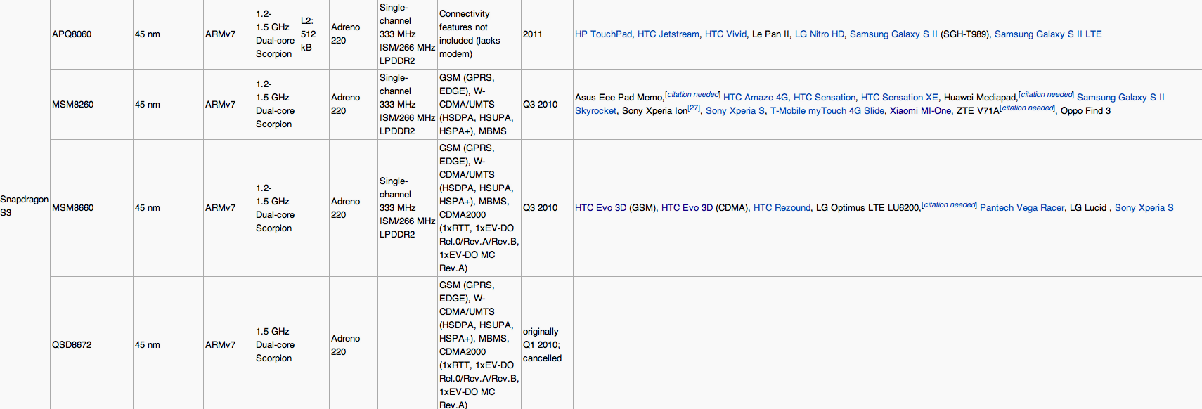
Task: Follow the HTC Amaze 4G link
Action: tap(756, 98)
